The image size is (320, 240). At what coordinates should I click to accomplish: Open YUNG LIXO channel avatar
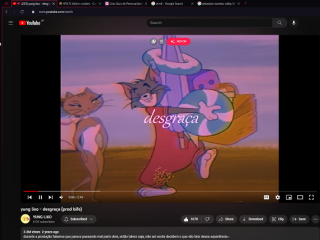click(x=25, y=219)
